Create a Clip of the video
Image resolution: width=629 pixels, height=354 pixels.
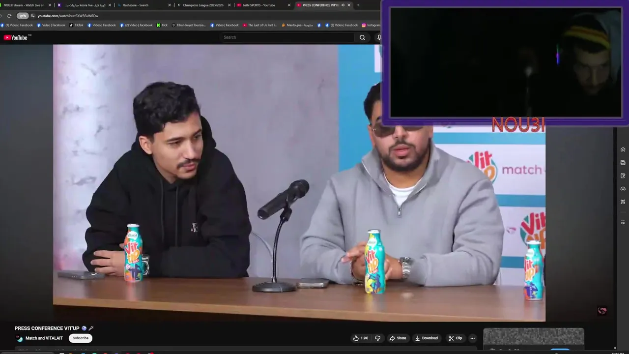pyautogui.click(x=455, y=338)
